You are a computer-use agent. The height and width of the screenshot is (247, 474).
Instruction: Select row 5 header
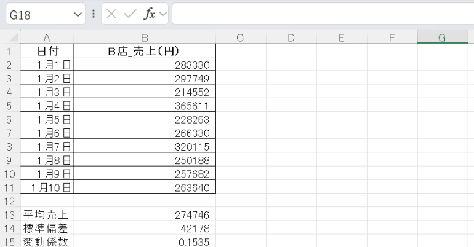(10, 106)
